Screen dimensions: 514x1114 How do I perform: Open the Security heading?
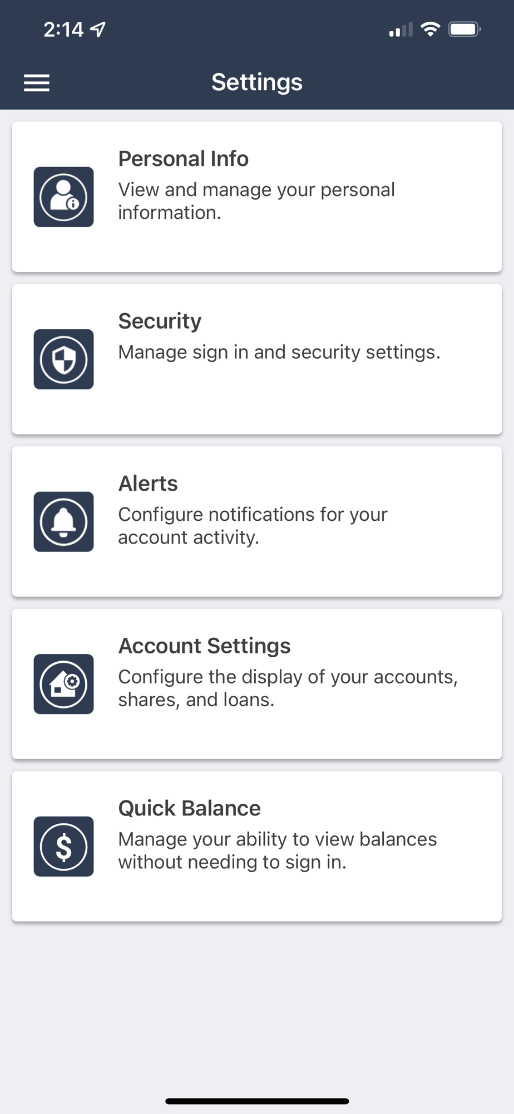pyautogui.click(x=160, y=321)
